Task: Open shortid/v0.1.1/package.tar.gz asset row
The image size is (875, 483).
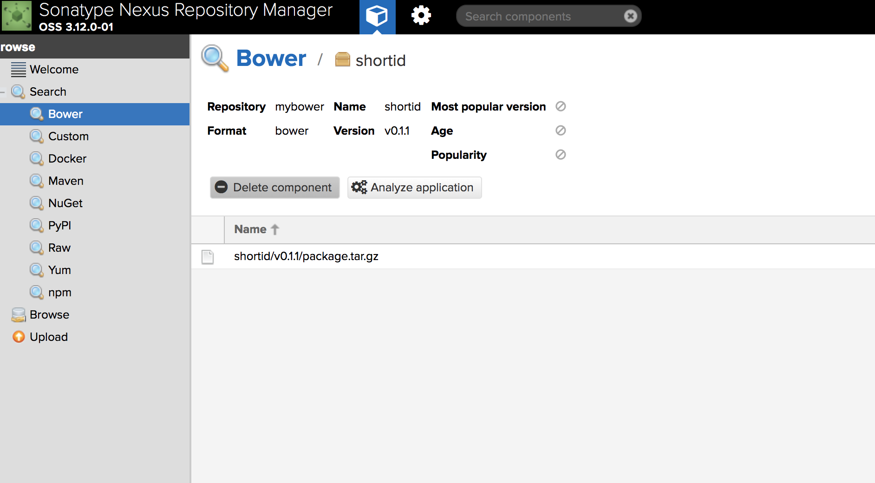Action: tap(533, 256)
